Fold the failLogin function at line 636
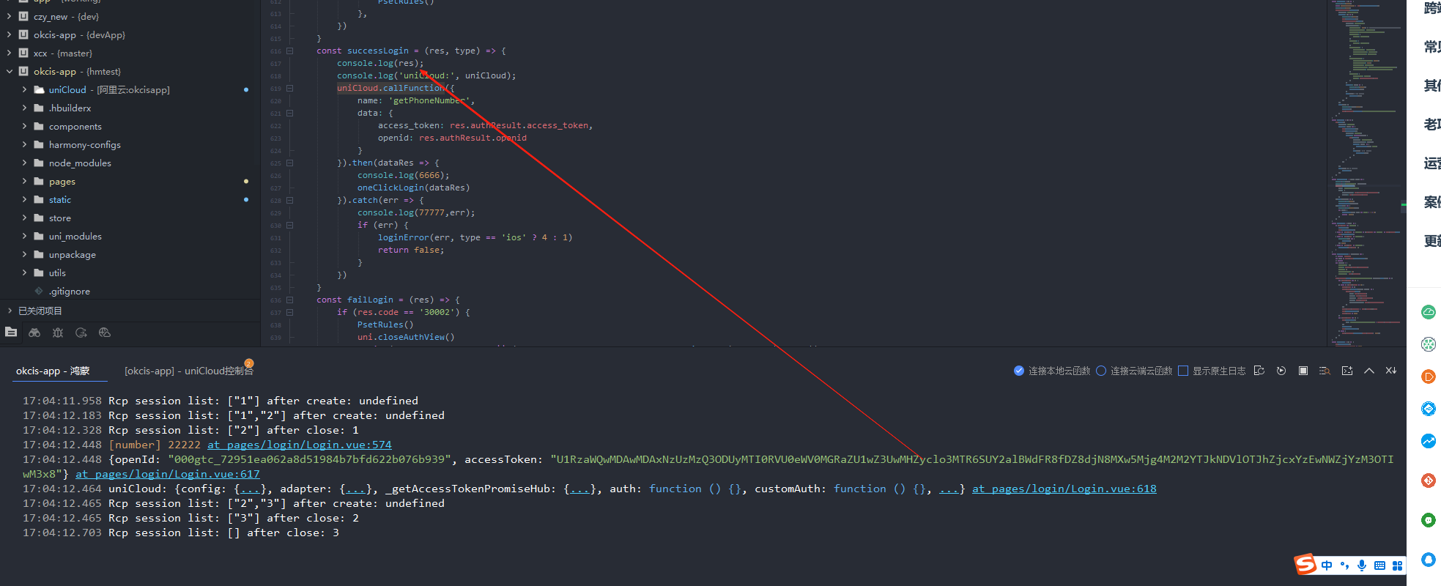The height and width of the screenshot is (586, 1441). [x=290, y=300]
